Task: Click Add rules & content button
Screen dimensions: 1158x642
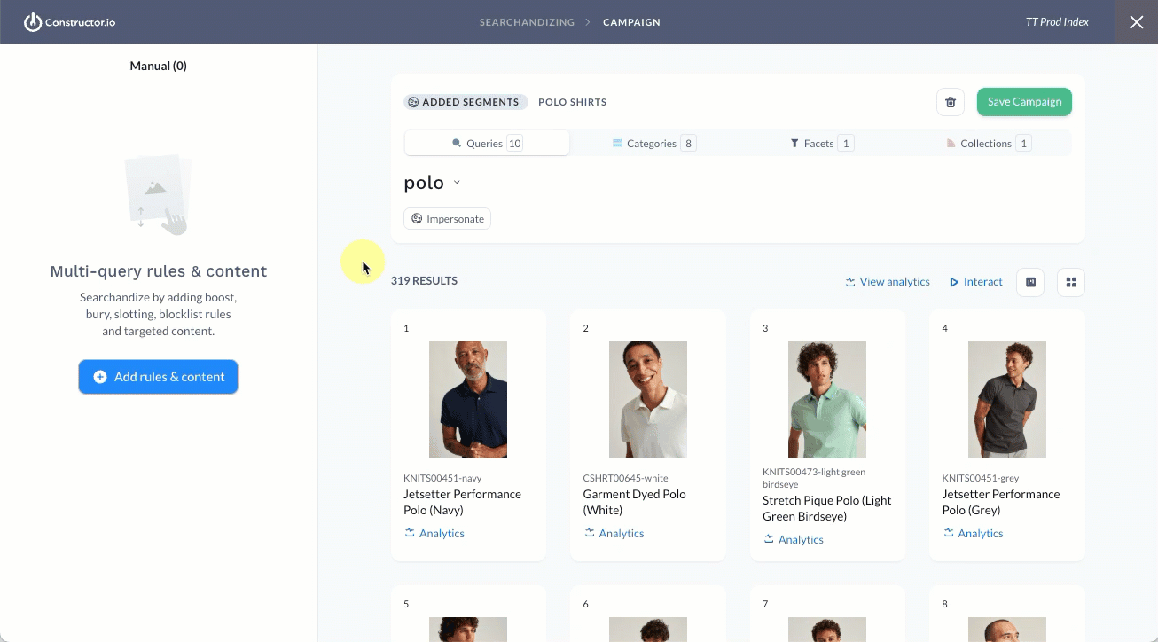Action: click(158, 377)
